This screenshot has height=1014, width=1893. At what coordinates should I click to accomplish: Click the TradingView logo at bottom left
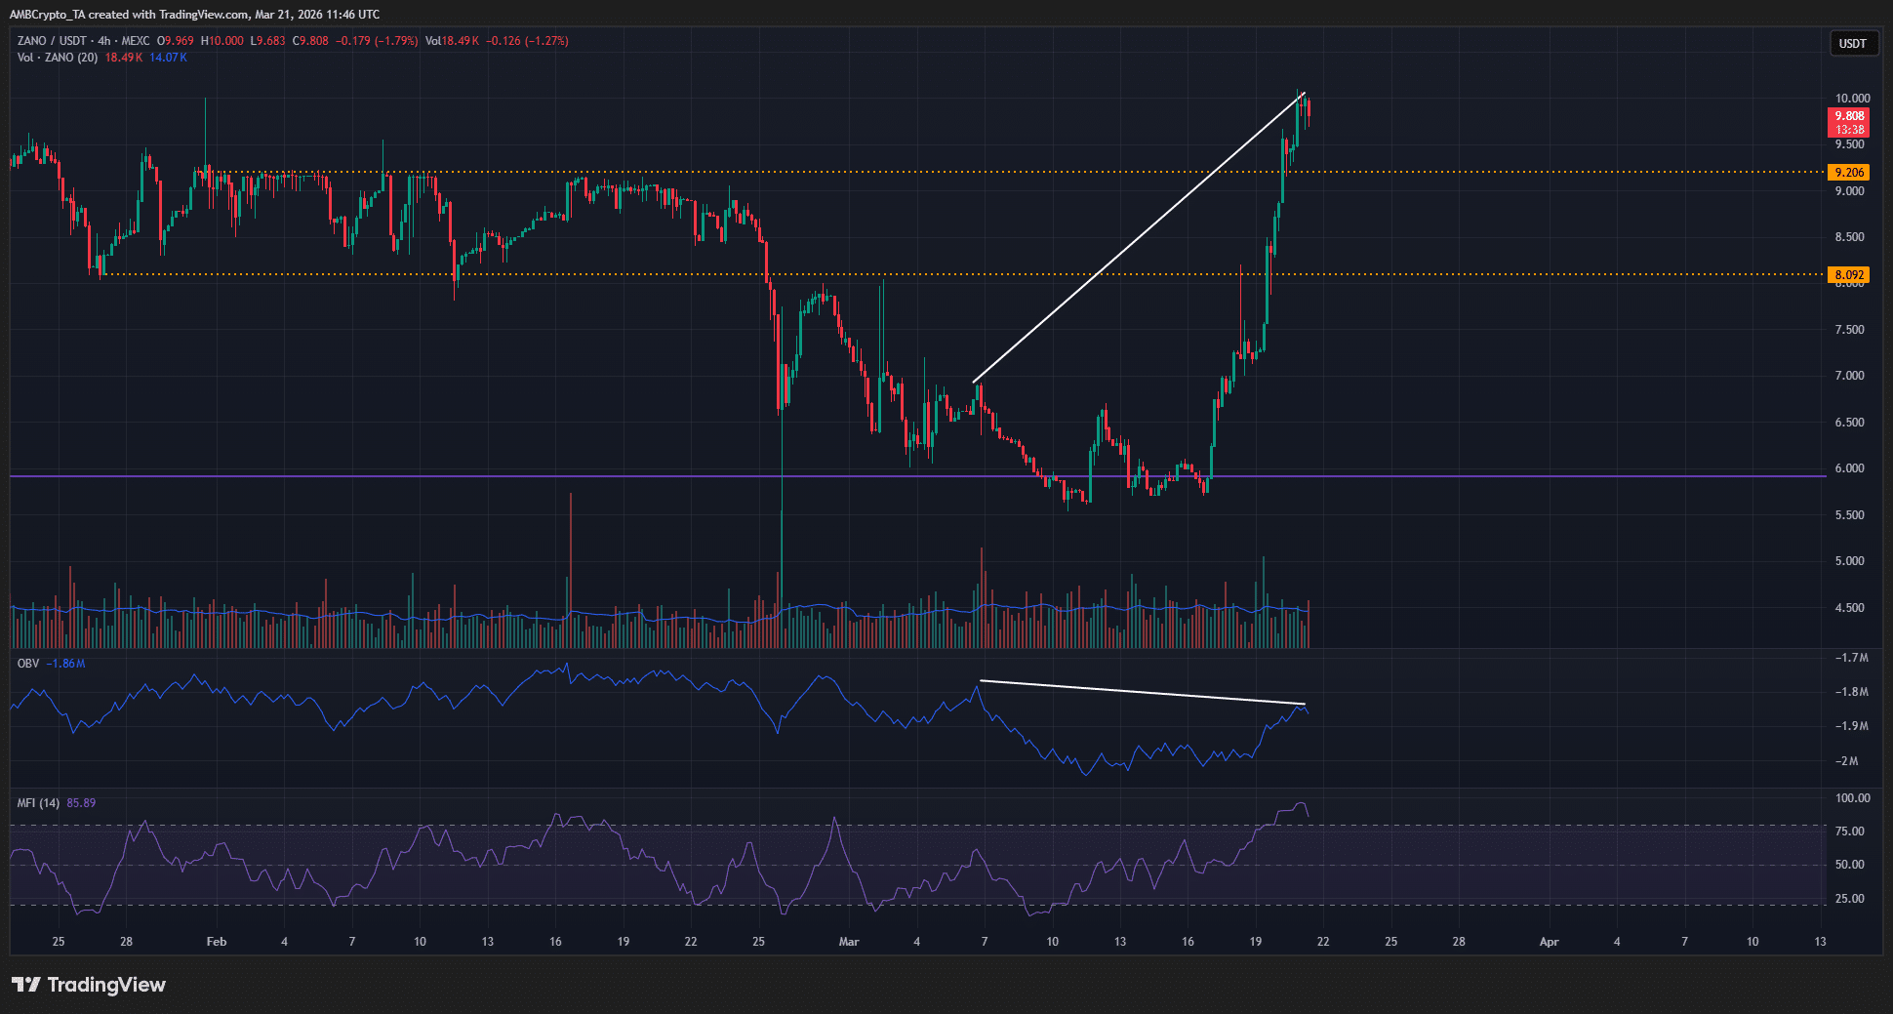[88, 986]
